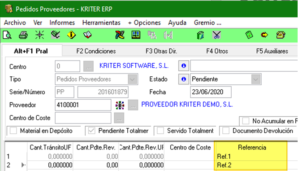Click the Centro de Coste column header
The image size is (298, 171).
click(x=190, y=147)
